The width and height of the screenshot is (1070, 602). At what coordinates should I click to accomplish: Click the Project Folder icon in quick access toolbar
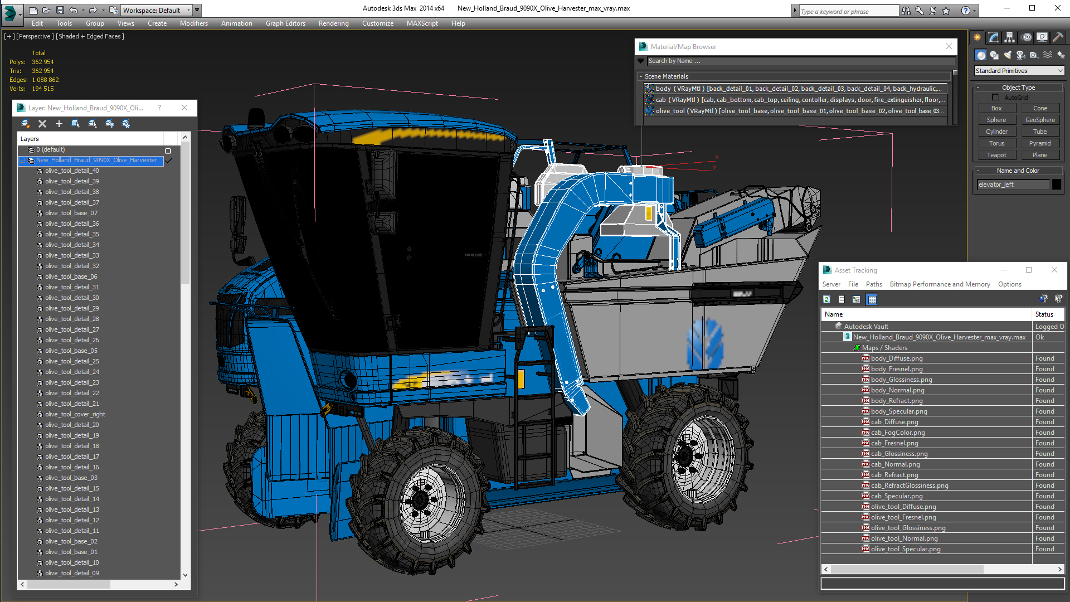click(x=113, y=10)
